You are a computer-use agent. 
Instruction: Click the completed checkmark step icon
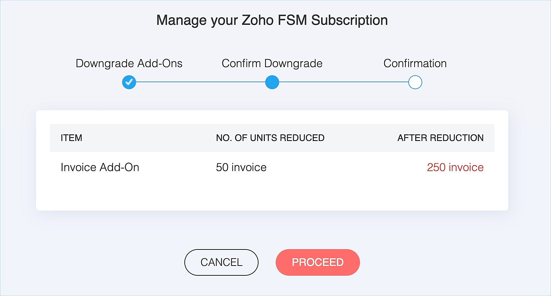(x=129, y=82)
